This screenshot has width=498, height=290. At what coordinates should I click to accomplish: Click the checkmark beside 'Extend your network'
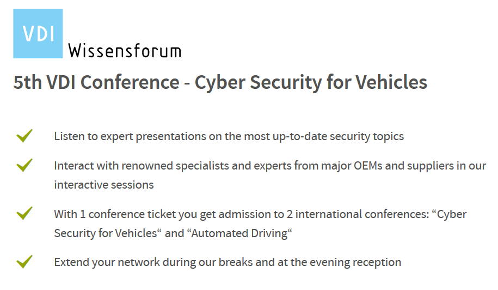[x=24, y=262]
